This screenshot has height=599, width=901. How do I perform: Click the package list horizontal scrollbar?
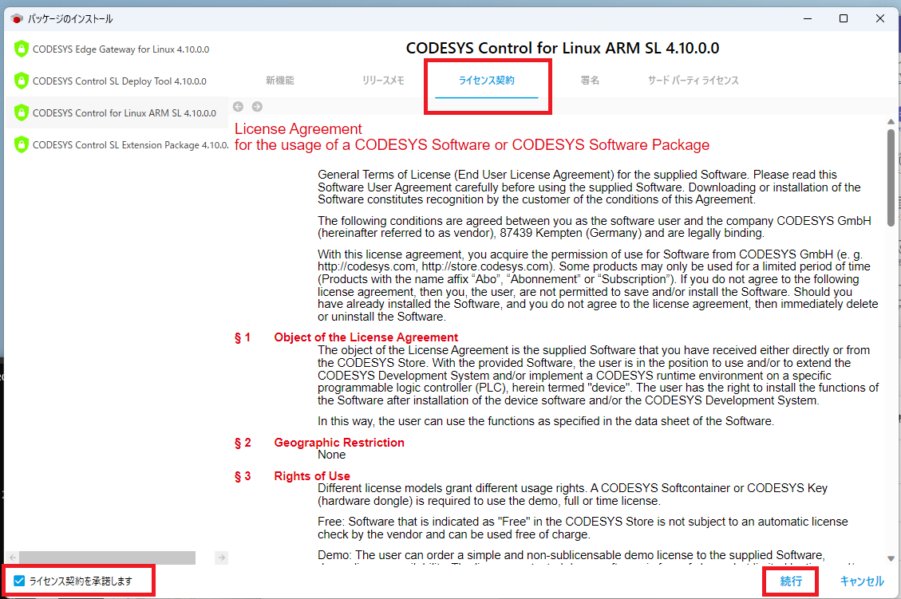[106, 558]
